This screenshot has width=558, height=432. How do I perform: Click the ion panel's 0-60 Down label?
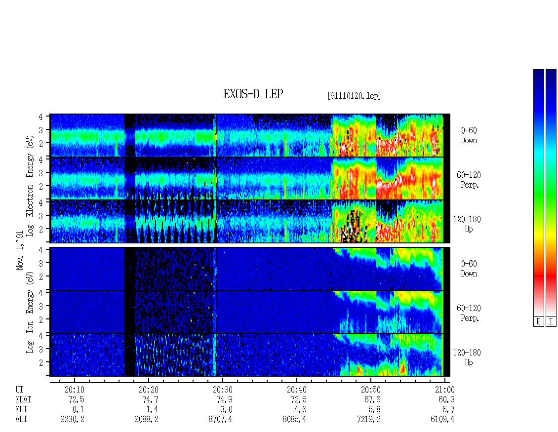coord(469,269)
